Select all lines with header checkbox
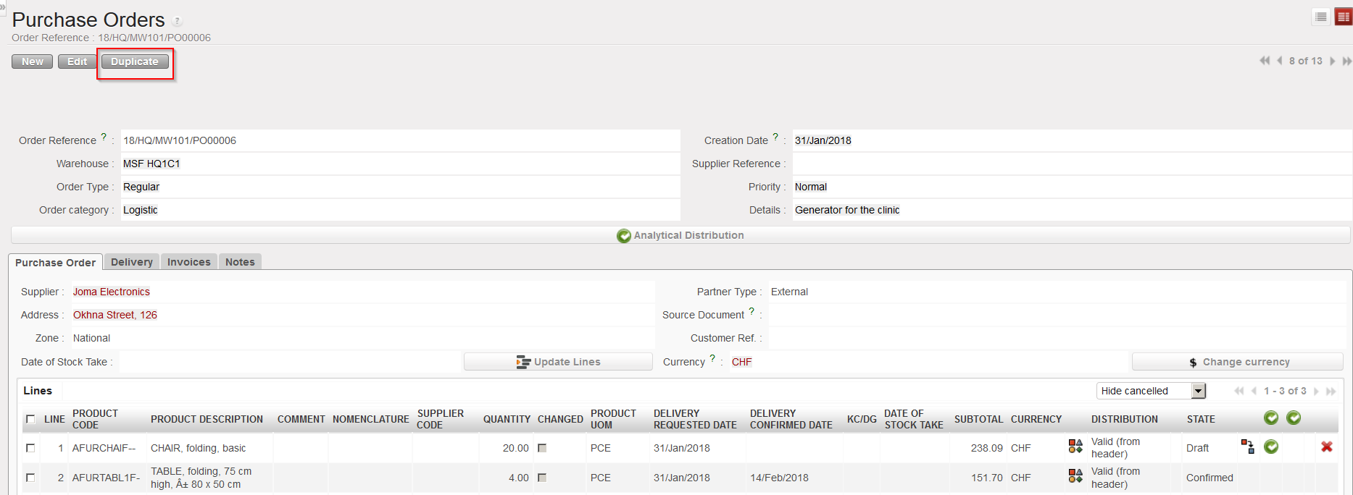 (30, 419)
